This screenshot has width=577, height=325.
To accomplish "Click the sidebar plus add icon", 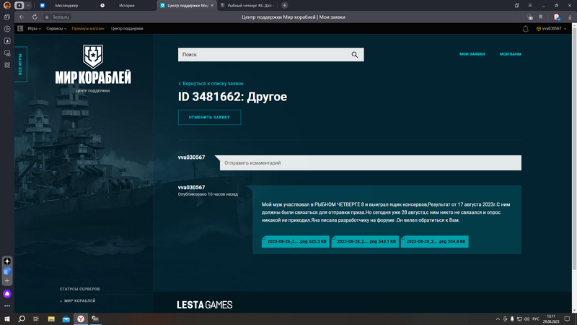I will (x=7, y=281).
